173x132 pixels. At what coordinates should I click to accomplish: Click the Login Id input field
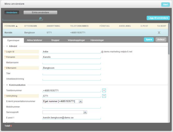pyautogui.click(x=71, y=52)
